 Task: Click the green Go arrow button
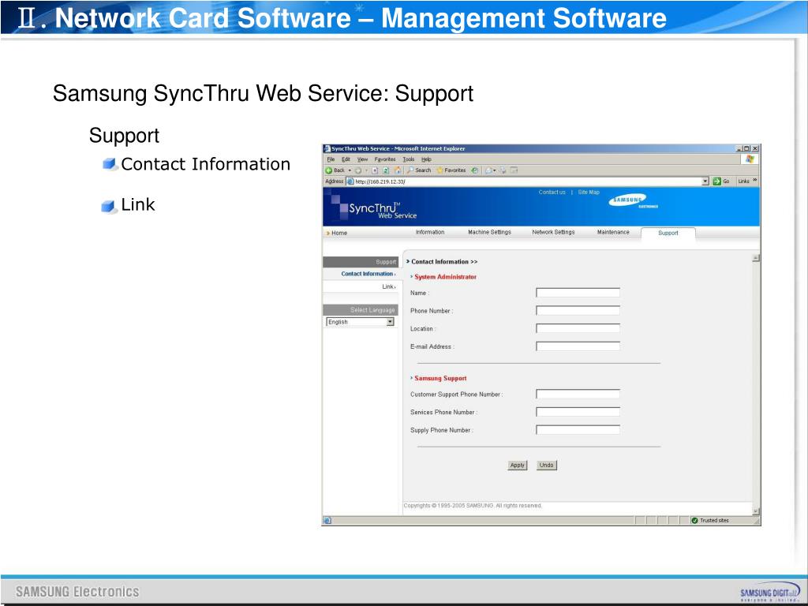point(716,181)
